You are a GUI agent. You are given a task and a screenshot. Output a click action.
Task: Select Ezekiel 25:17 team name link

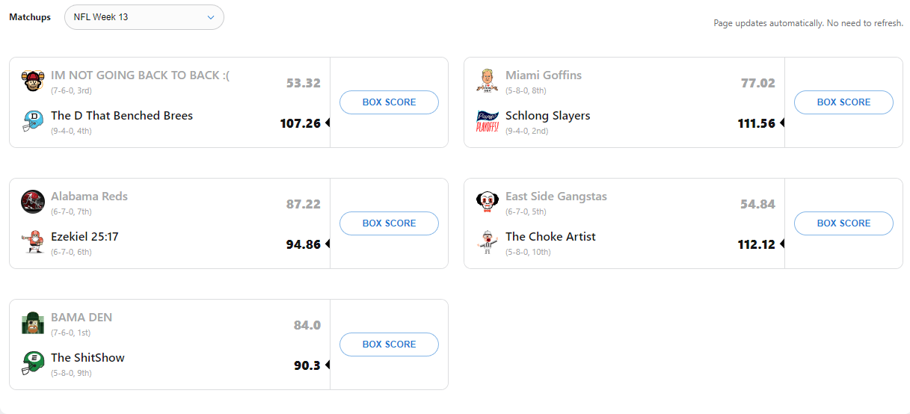[x=84, y=237]
